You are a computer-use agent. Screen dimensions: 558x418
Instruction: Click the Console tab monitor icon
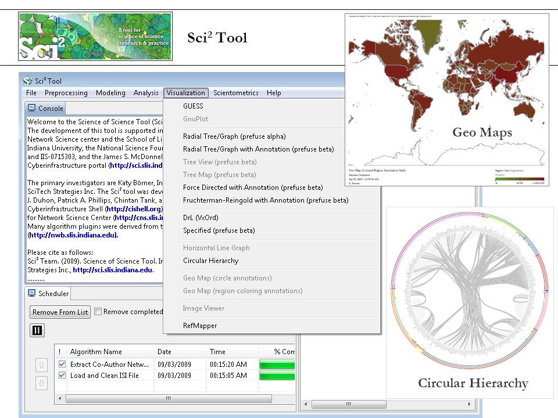[x=31, y=108]
